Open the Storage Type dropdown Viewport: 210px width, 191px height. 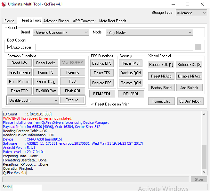click(x=191, y=13)
